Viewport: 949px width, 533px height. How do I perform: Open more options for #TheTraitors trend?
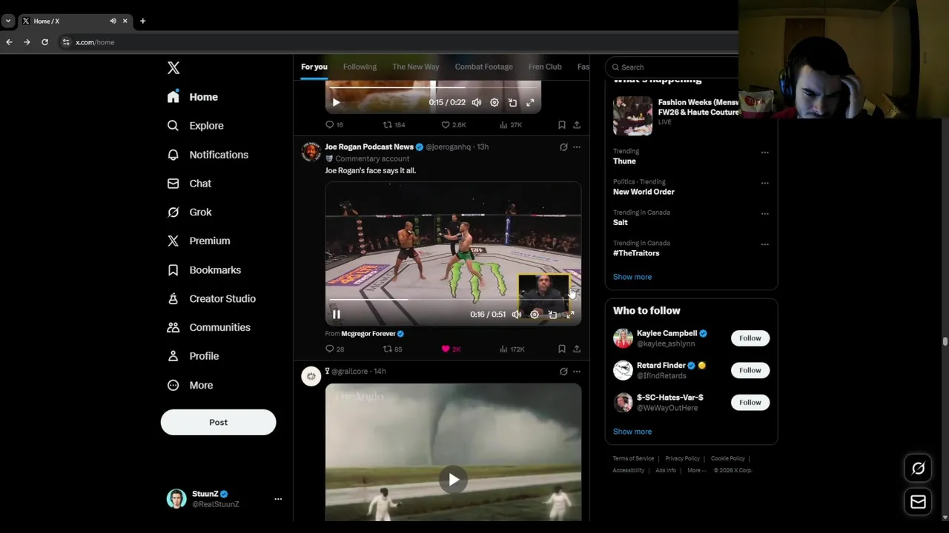pos(764,244)
